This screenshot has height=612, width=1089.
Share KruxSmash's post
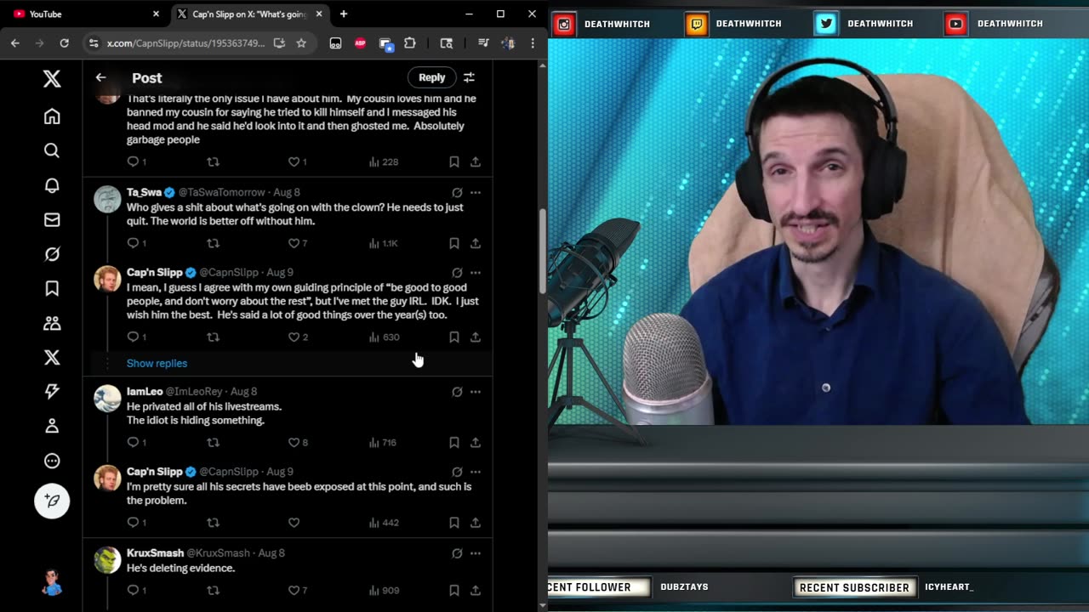pyautogui.click(x=476, y=590)
